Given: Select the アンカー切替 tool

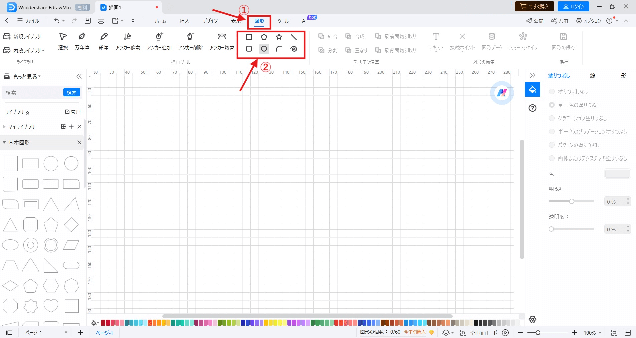Looking at the screenshot, I should point(222,41).
